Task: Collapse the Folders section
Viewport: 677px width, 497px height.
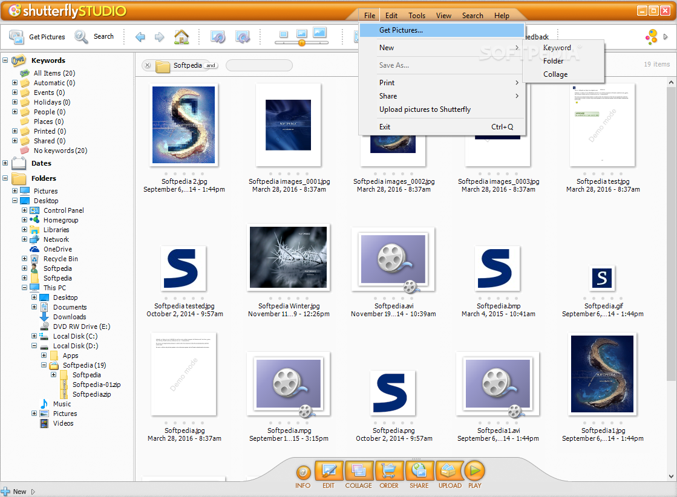Action: click(5, 178)
